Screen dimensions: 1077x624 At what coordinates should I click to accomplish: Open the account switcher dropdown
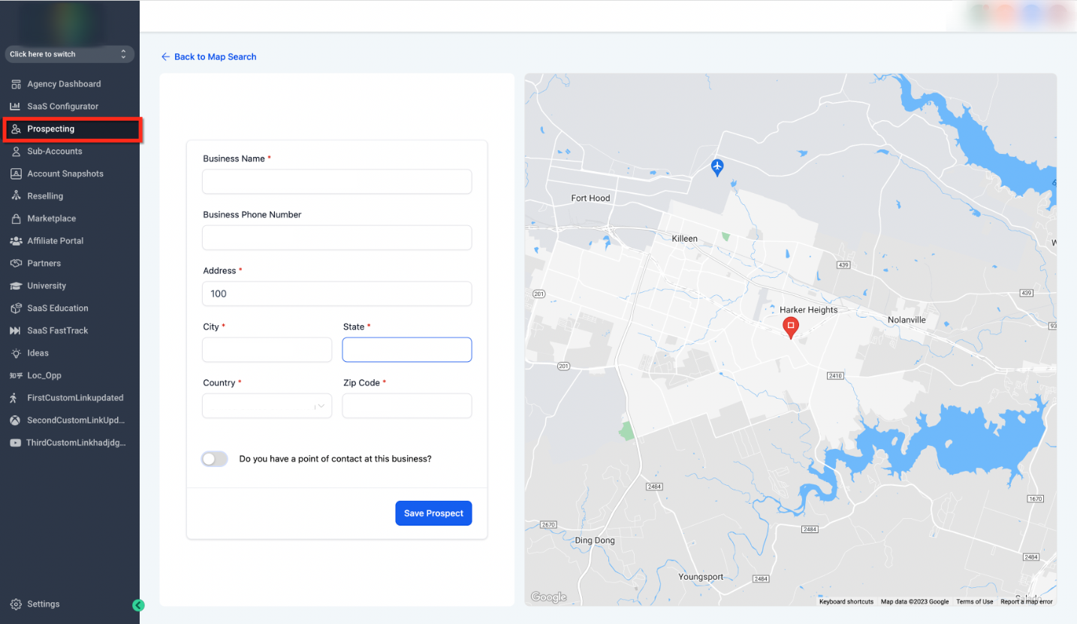coord(69,54)
